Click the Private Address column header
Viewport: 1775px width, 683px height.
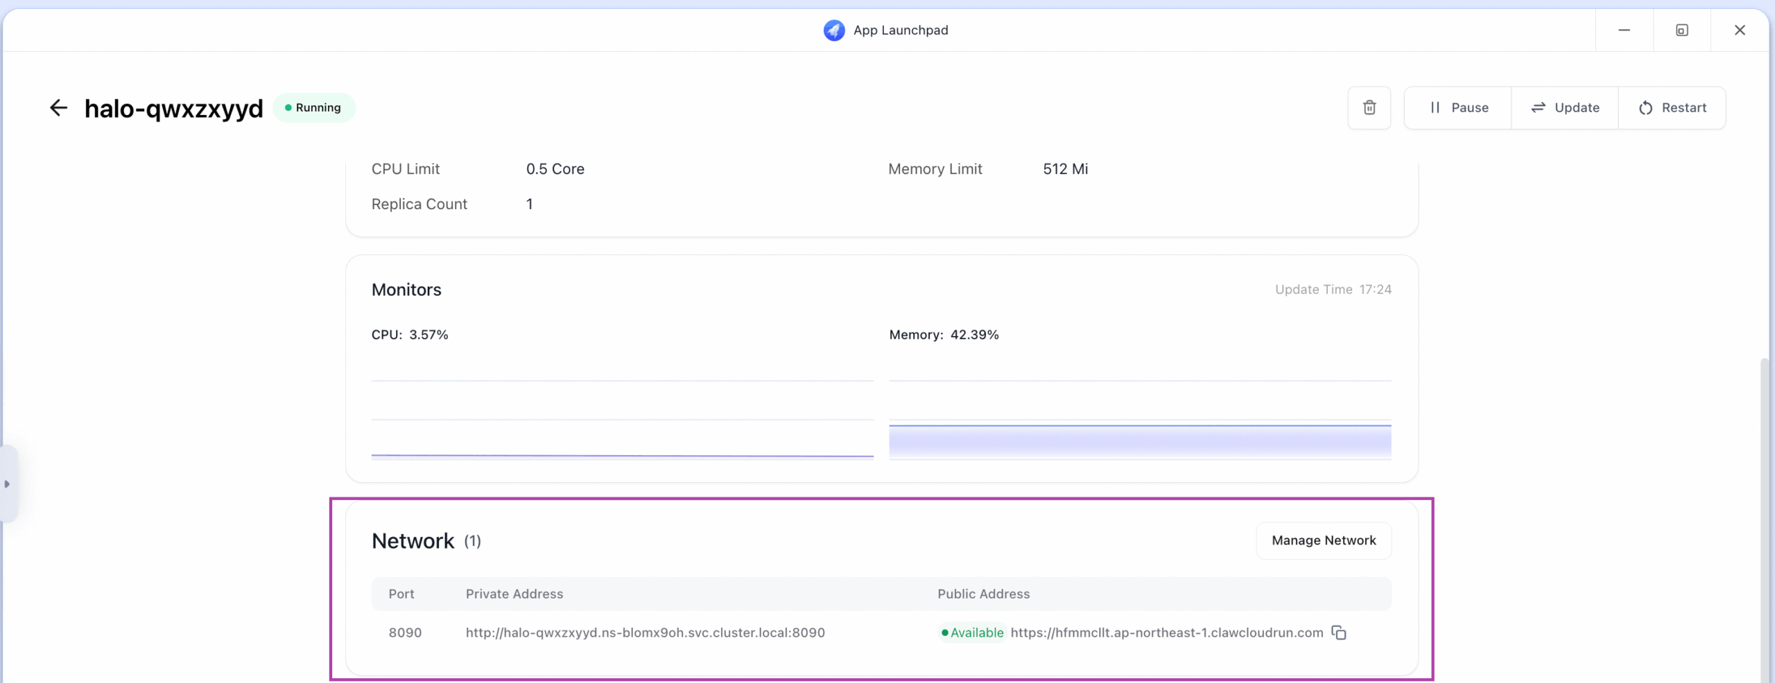[514, 594]
